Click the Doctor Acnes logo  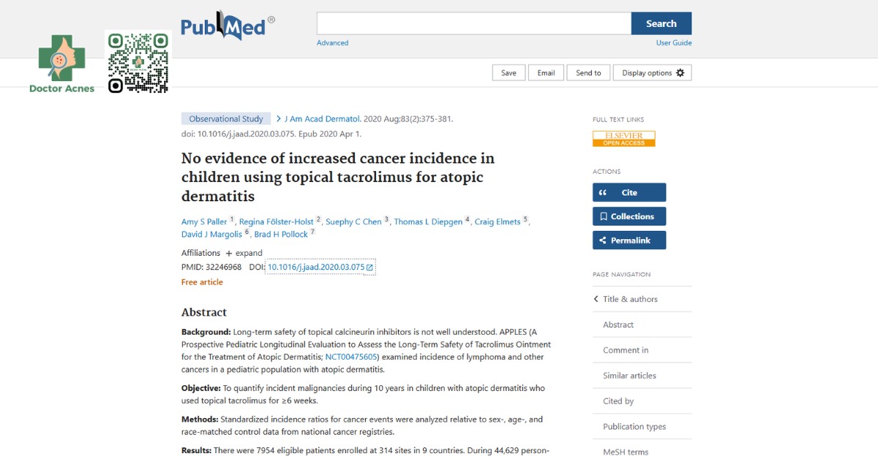61,64
